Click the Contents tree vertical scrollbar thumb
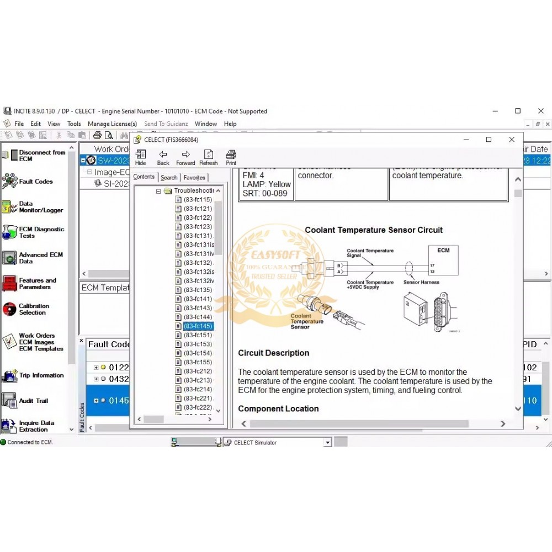Image resolution: width=552 pixels, height=552 pixels. [x=218, y=228]
